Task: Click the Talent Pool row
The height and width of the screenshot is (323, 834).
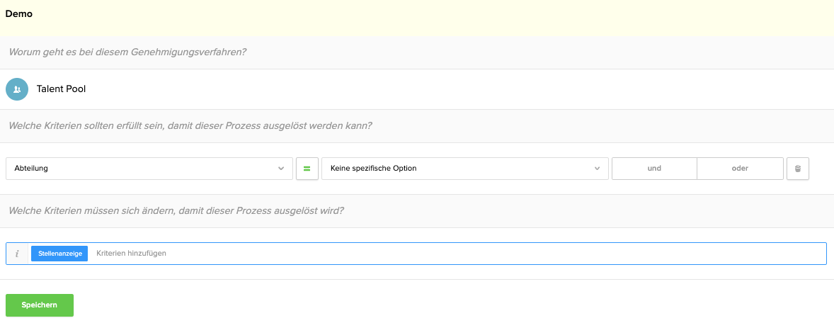Action: pos(417,89)
